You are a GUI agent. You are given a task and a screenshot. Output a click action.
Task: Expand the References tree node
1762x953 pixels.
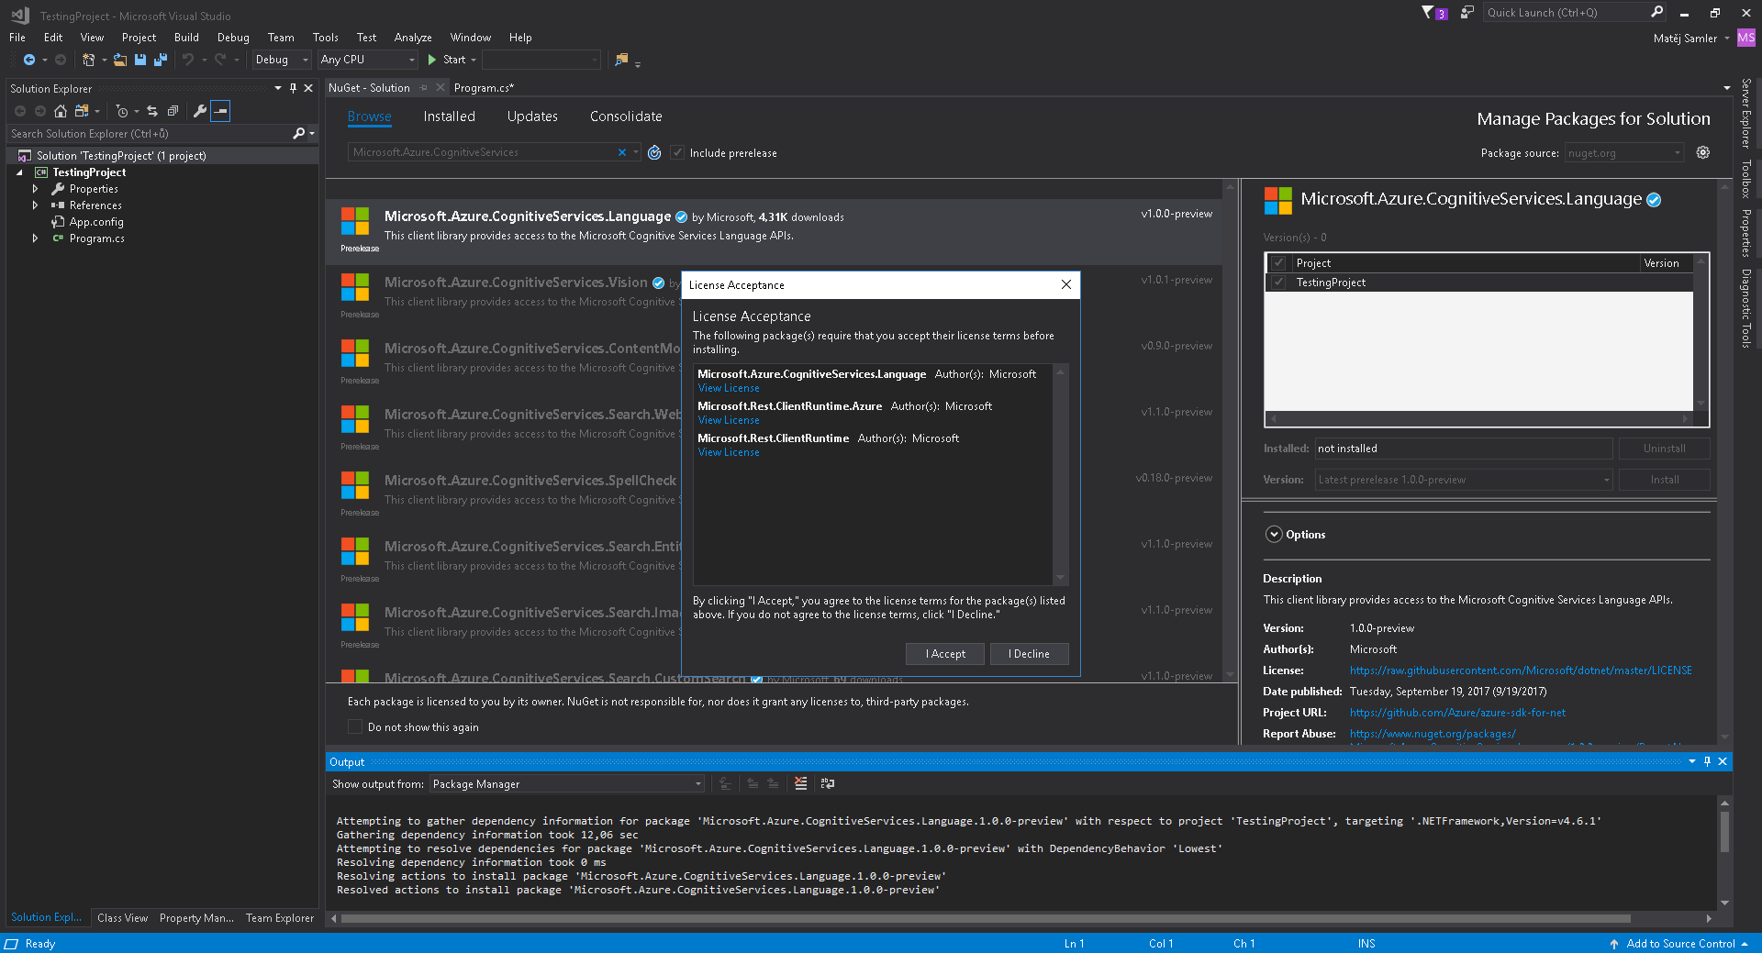35,205
